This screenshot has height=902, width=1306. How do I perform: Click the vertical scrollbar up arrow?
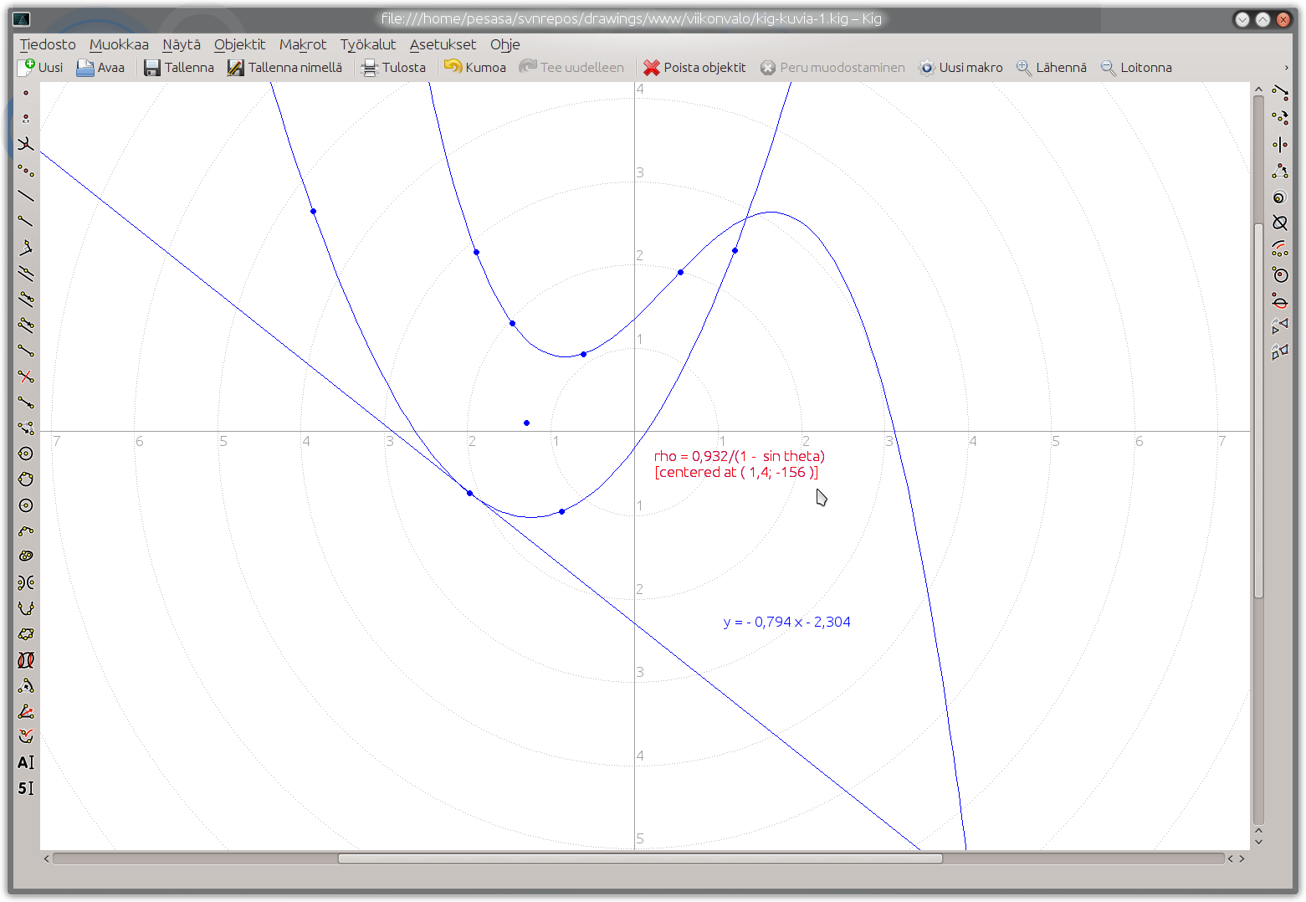click(1258, 88)
